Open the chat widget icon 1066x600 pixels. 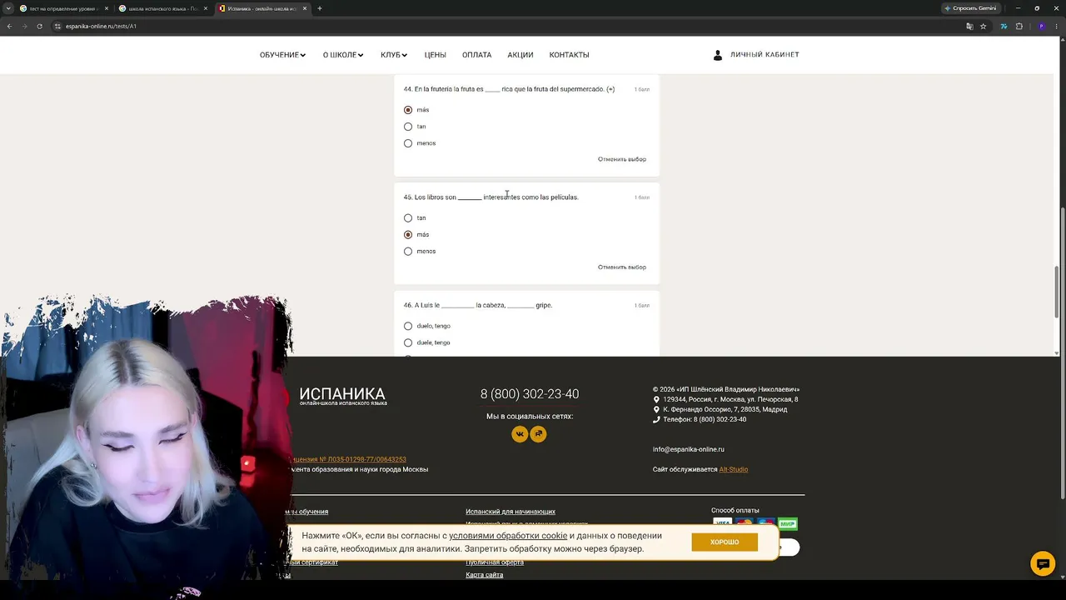click(x=1043, y=563)
